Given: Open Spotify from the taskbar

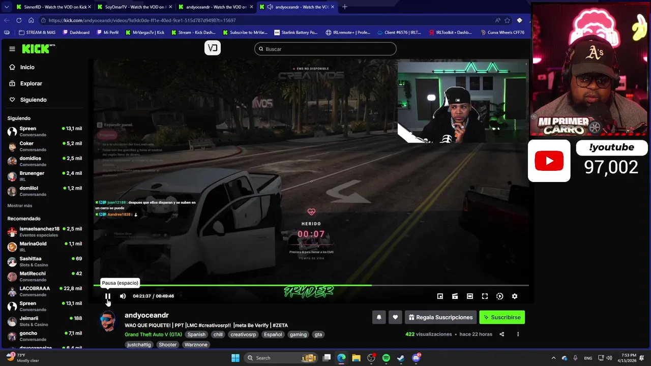Looking at the screenshot, I should [386, 358].
